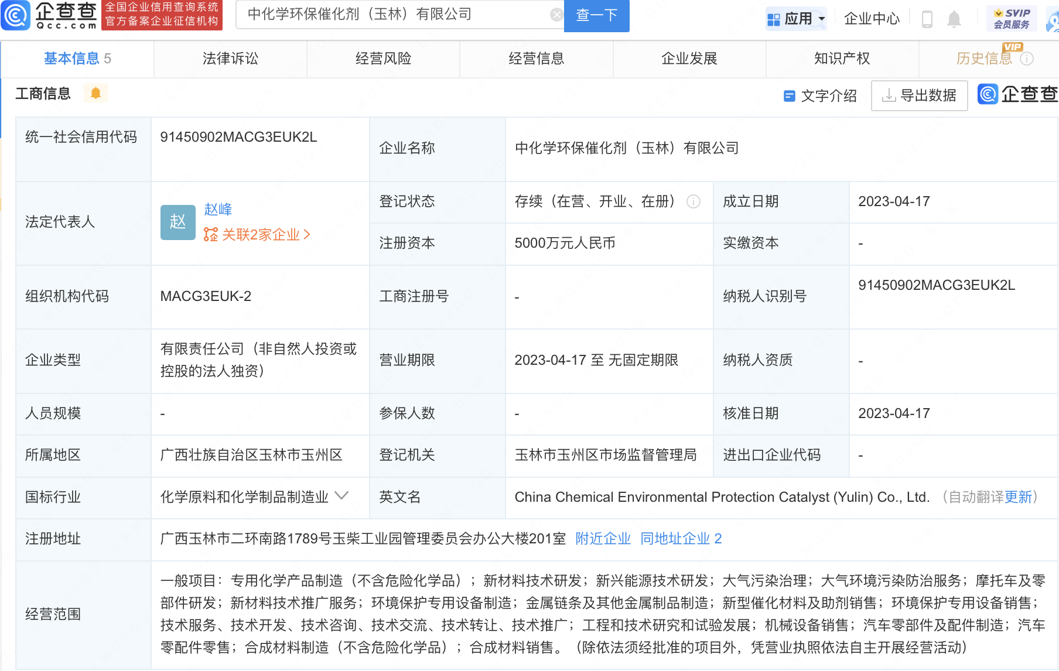Viewport: 1059px width, 671px height.
Task: Open the 经营风险 tab
Action: pyautogui.click(x=383, y=59)
